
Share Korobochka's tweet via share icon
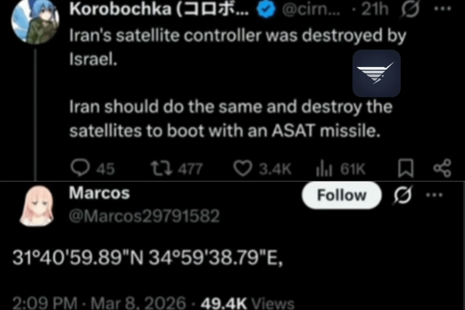pyautogui.click(x=442, y=168)
